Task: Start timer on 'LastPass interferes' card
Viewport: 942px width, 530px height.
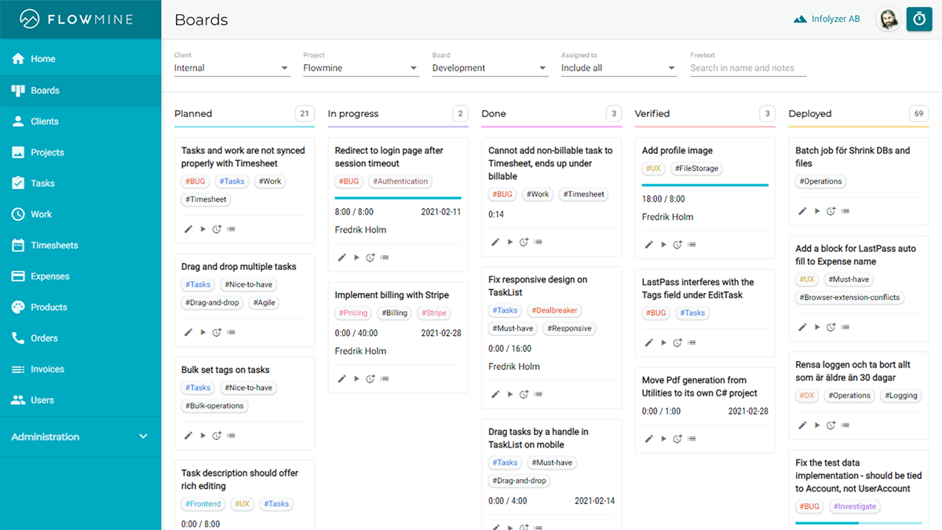Action: point(663,342)
